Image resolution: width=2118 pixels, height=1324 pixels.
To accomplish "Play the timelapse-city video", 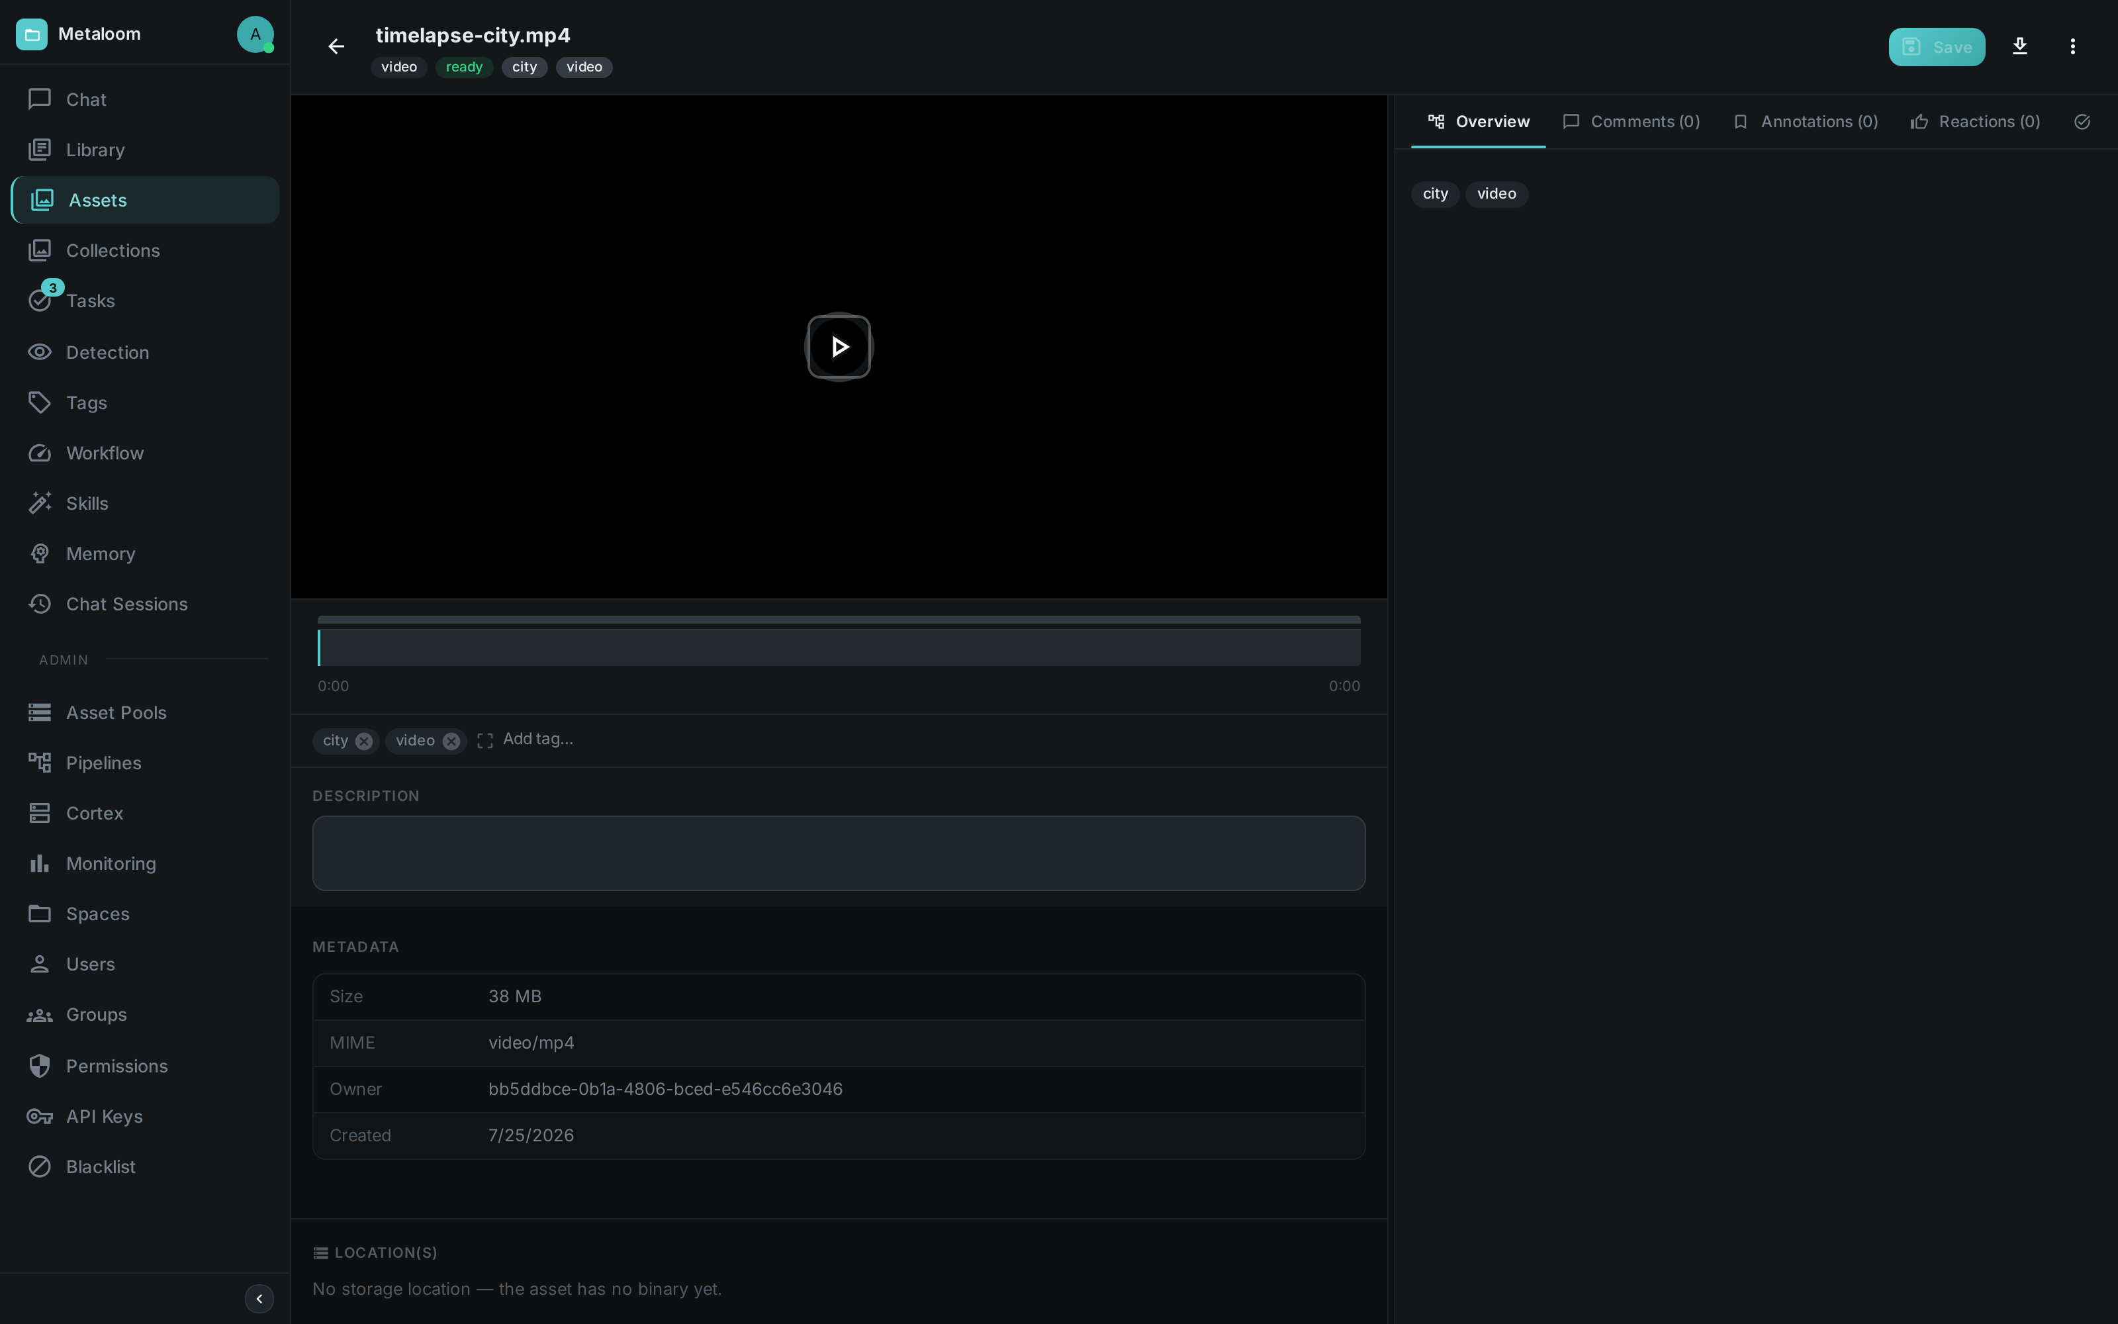I will click(839, 347).
